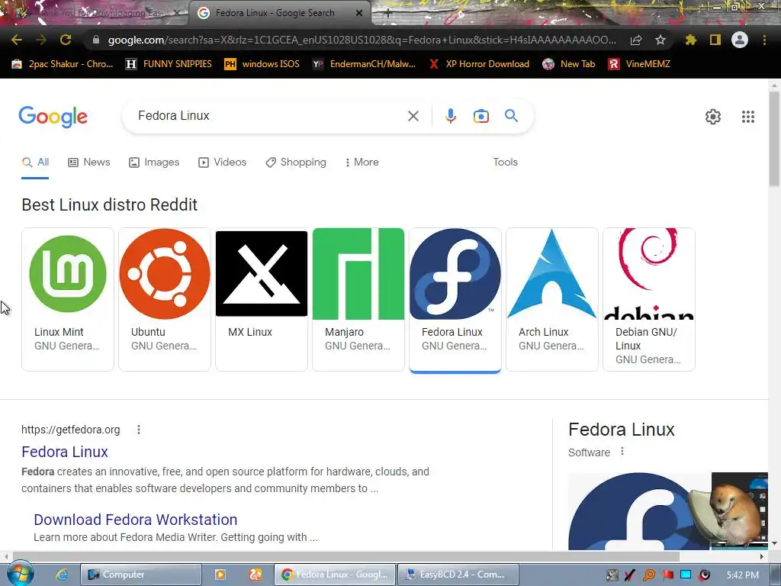Expand the More search categories menu

pos(362,162)
